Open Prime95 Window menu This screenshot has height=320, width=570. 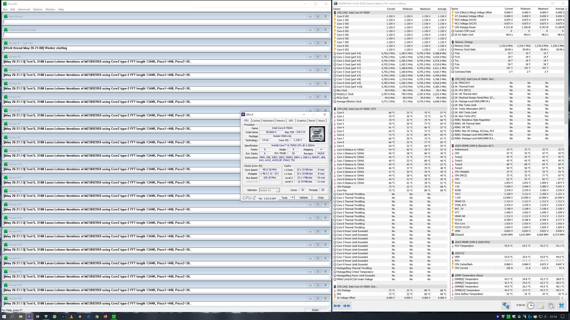50,9
